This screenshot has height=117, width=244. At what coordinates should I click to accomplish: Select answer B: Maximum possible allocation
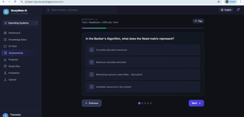[x=143, y=62]
